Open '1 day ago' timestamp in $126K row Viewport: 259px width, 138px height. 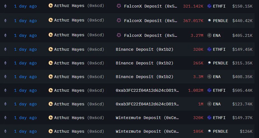(x=25, y=131)
